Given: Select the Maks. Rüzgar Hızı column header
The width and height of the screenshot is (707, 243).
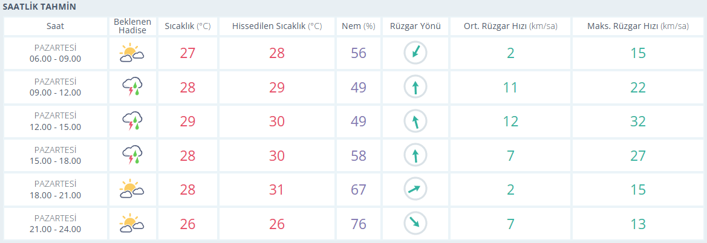Looking at the screenshot, I should tap(638, 26).
